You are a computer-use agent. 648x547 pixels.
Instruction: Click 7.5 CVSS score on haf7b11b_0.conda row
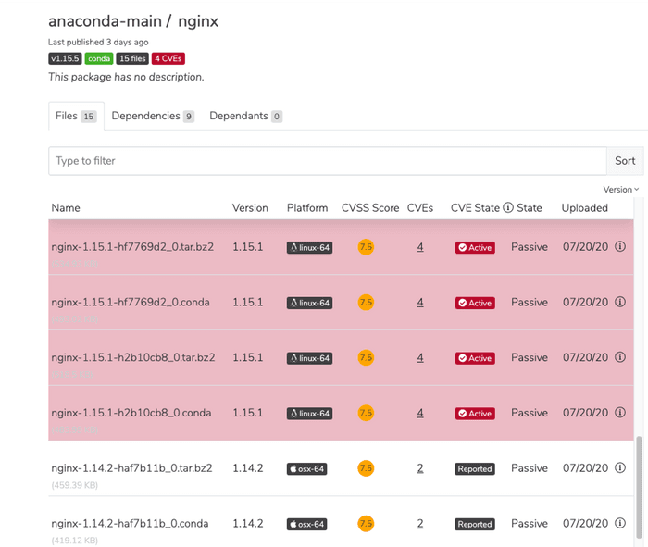(x=366, y=524)
